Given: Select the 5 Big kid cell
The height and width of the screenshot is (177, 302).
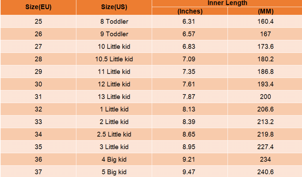Looking at the screenshot, I should click(114, 172).
